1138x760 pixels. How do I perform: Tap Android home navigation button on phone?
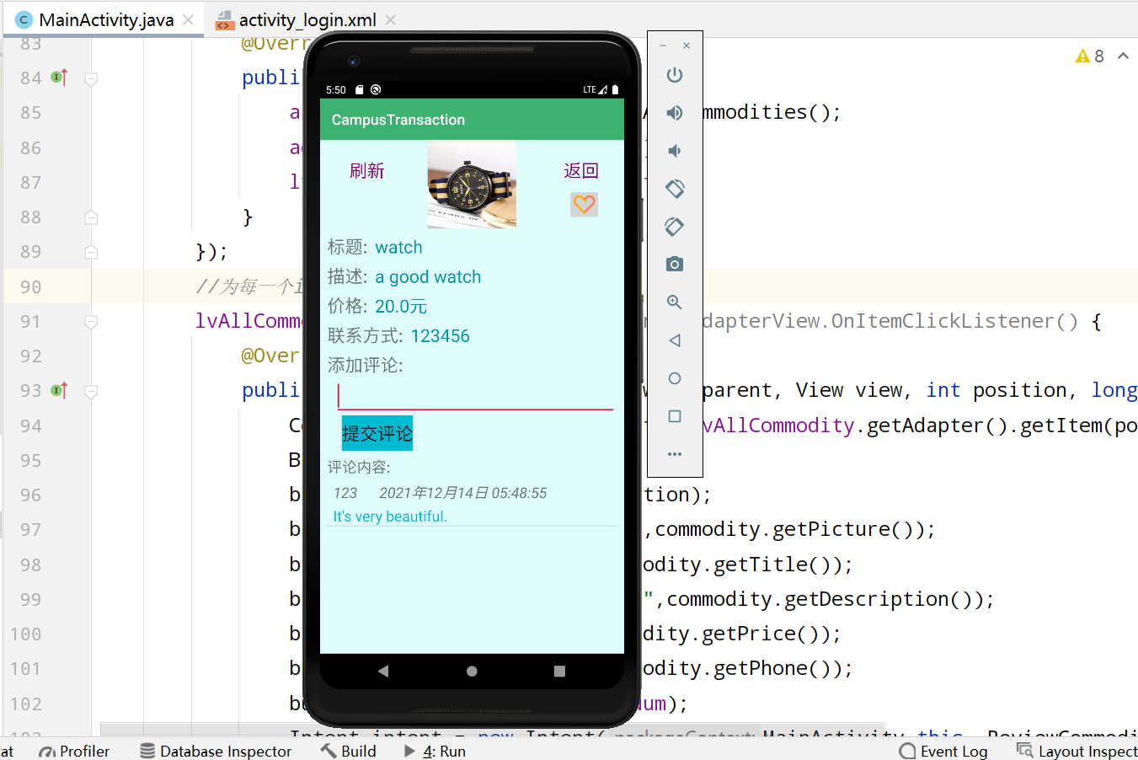coord(472,672)
